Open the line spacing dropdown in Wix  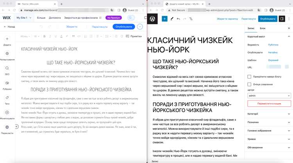tap(108, 36)
